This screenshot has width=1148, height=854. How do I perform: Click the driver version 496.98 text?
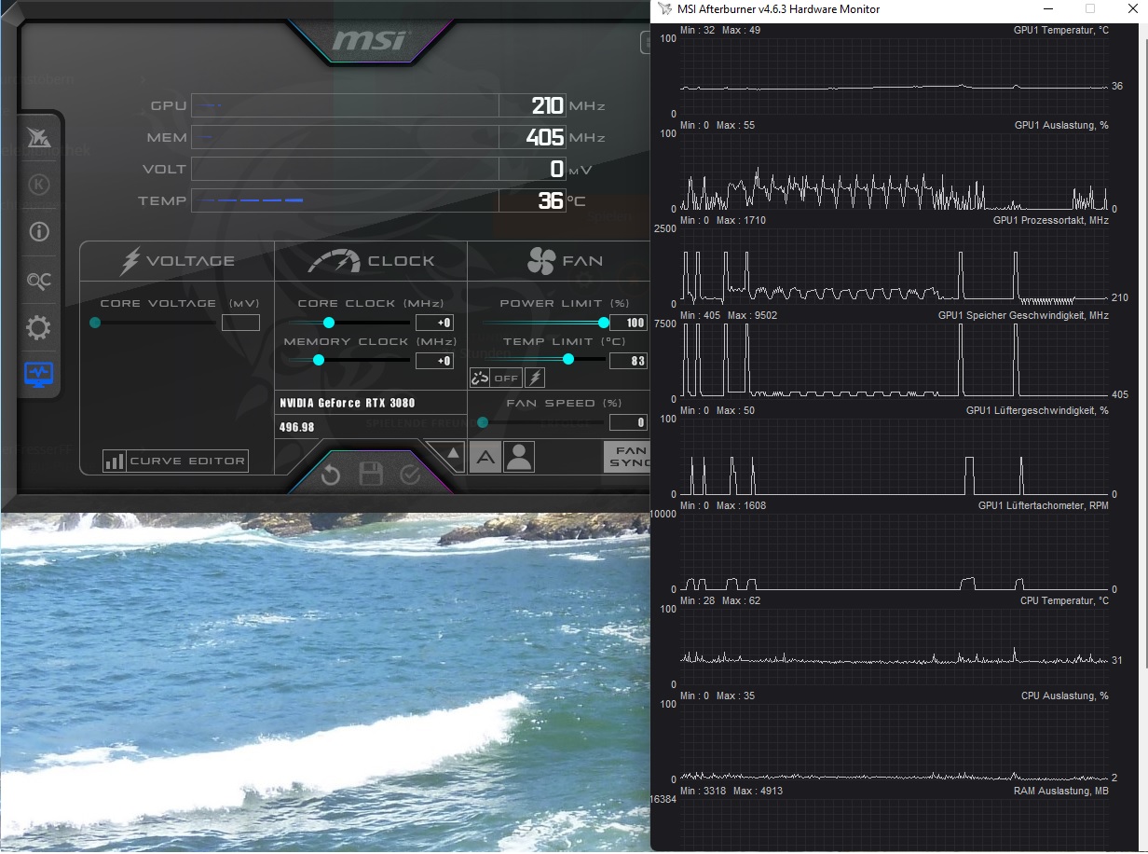(x=296, y=427)
